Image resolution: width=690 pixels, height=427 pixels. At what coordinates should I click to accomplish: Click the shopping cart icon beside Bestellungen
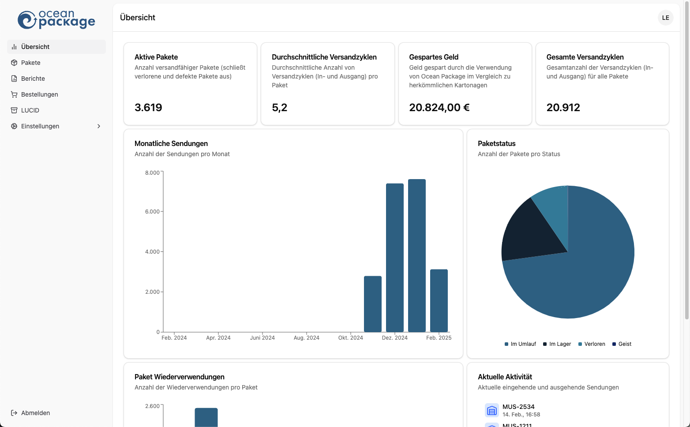click(x=14, y=94)
